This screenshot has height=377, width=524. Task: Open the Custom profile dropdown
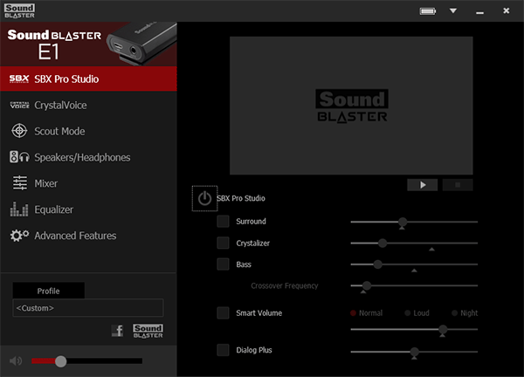click(x=88, y=308)
